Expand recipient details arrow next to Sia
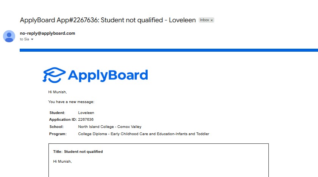The width and height of the screenshot is (318, 177). tap(32, 39)
